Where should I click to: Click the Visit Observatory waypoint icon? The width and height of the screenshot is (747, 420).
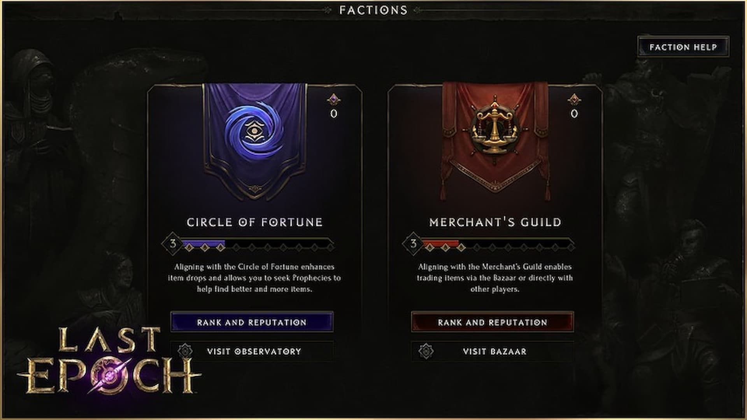coord(185,351)
